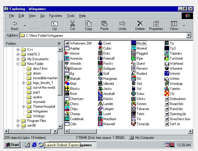
Task: Go up one folder level
Action: (55, 26)
